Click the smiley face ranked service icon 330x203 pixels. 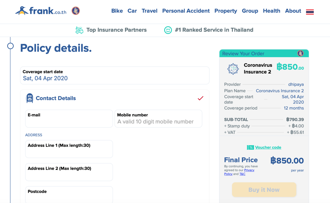pyautogui.click(x=168, y=30)
